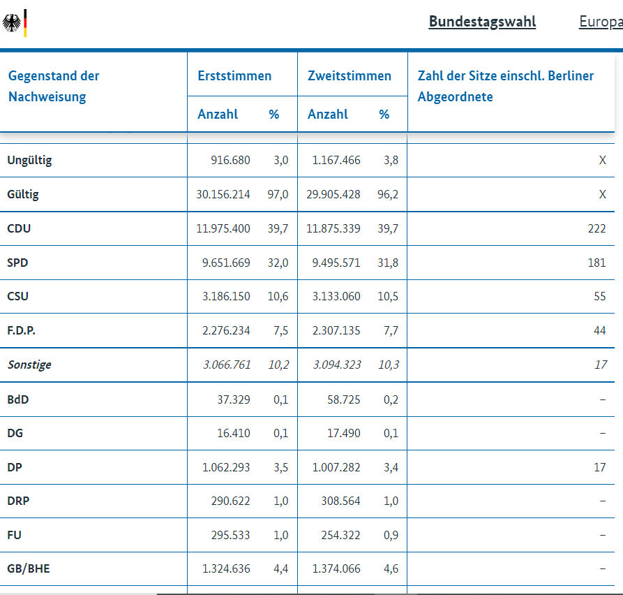
Task: Click DG Zweitstimmen count 17.490
Action: [344, 433]
